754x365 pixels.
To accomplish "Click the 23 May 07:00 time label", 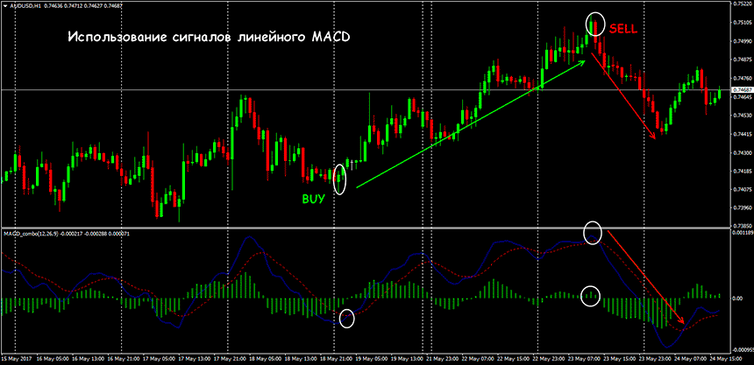I will [x=584, y=359].
